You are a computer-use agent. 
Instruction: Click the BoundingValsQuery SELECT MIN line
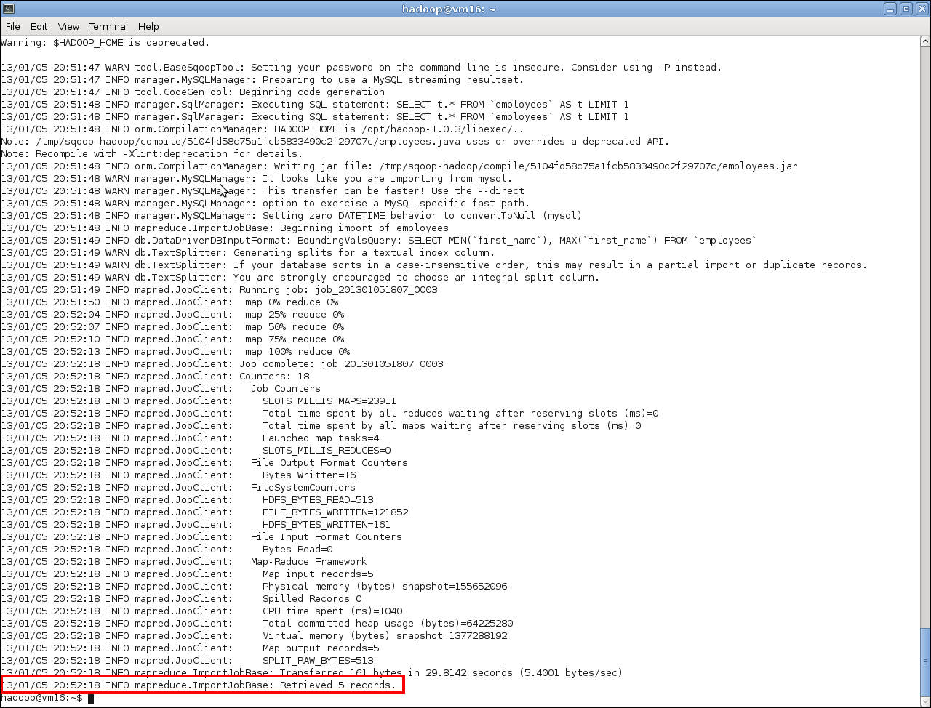(379, 241)
